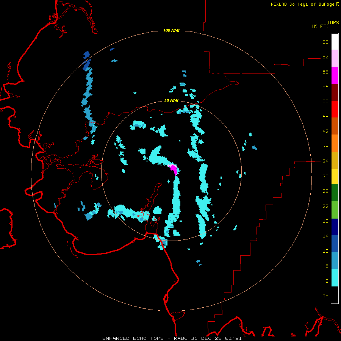Click the cyan legend swatch near 2

[x=335, y=278]
